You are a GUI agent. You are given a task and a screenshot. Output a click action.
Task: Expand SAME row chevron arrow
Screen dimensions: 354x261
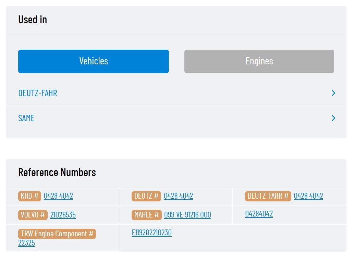tap(333, 118)
